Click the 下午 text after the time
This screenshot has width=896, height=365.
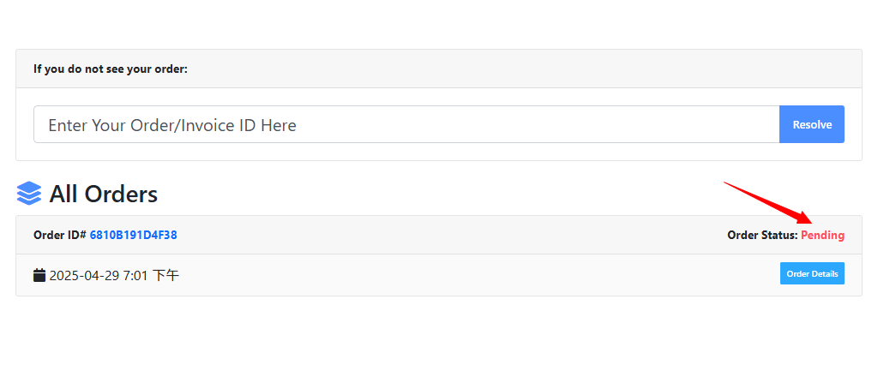pyautogui.click(x=166, y=276)
